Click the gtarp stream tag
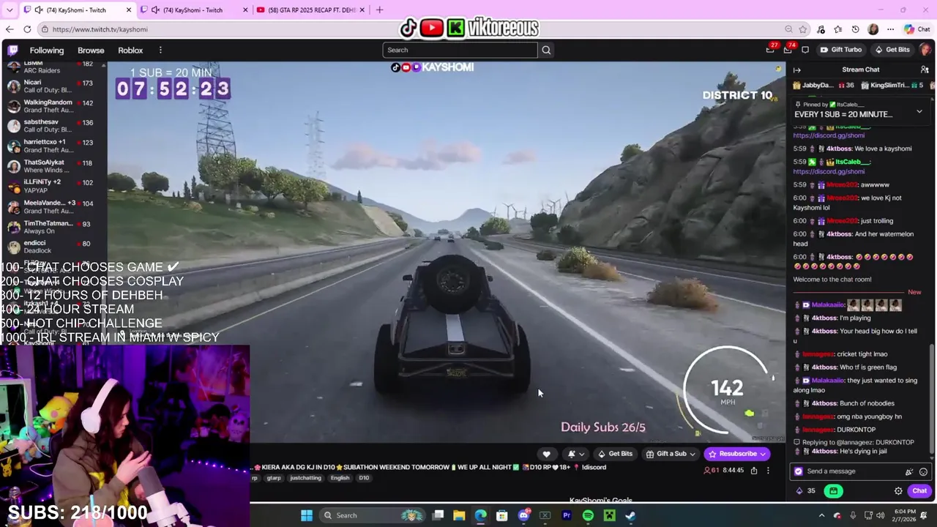Image resolution: width=937 pixels, height=527 pixels. (273, 478)
